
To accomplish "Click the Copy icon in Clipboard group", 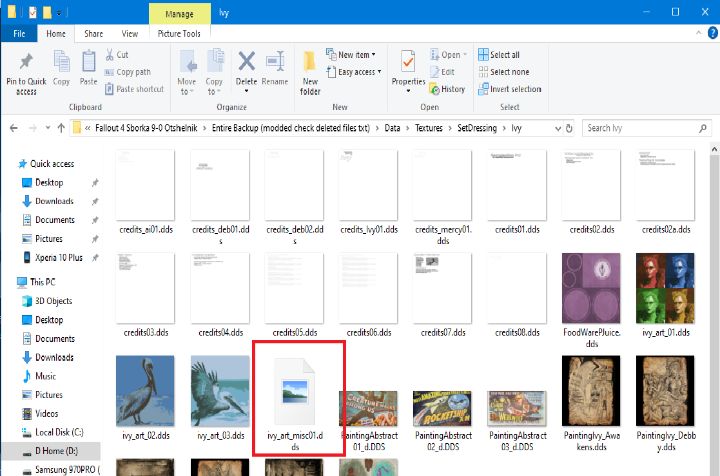I will (x=61, y=62).
